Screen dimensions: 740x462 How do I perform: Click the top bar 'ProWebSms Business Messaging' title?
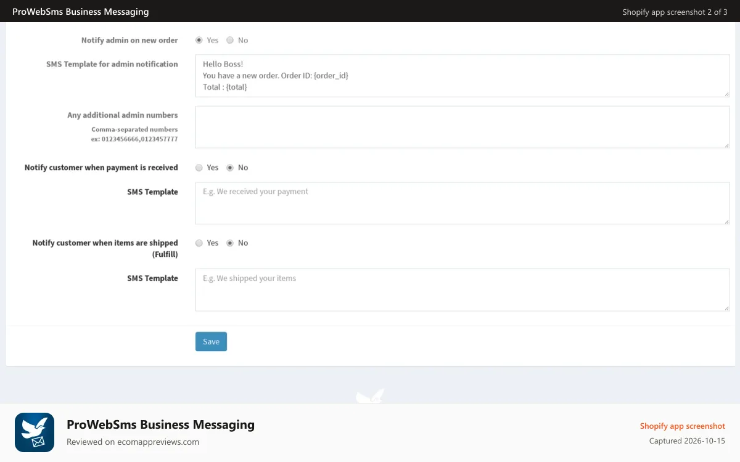[x=81, y=12]
